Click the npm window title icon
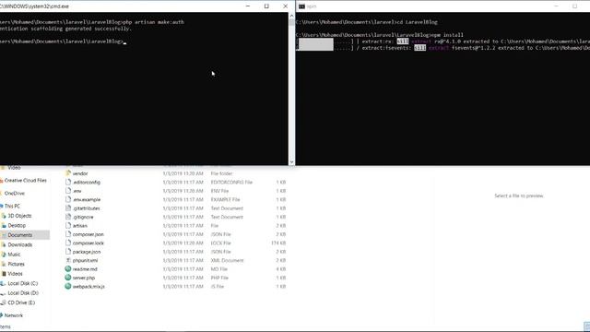This screenshot has height=332, width=590. 301,6
